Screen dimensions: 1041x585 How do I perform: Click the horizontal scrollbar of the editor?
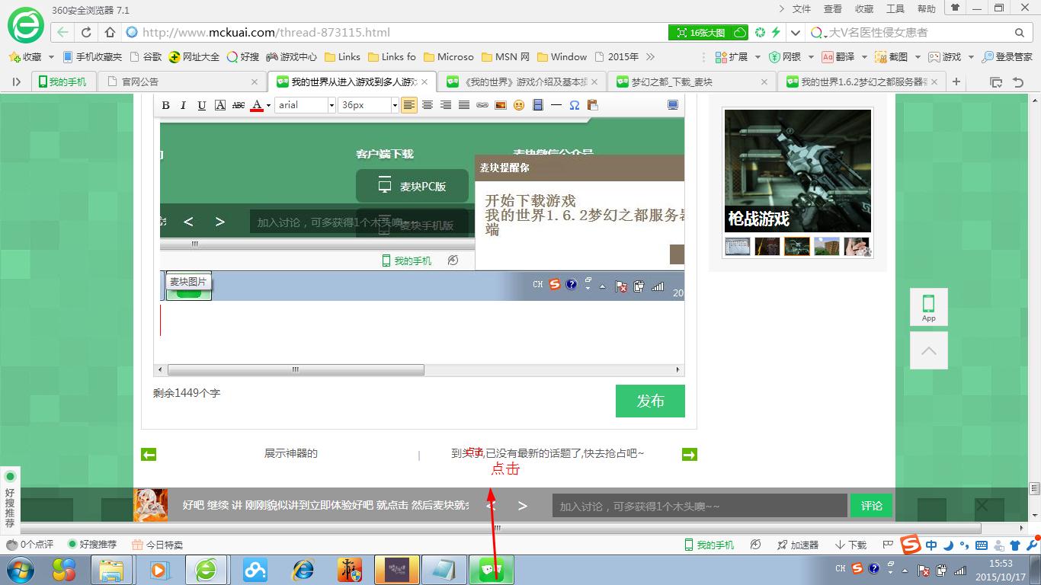point(296,370)
